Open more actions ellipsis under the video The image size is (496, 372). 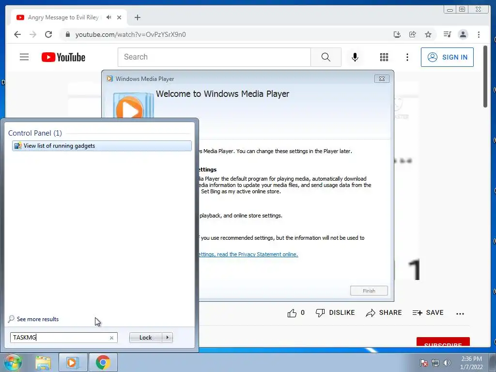coord(460,313)
